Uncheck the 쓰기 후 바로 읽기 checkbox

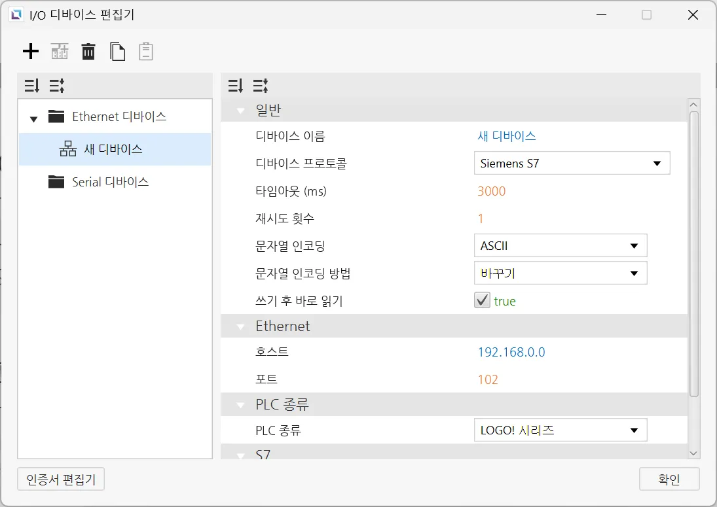click(482, 301)
